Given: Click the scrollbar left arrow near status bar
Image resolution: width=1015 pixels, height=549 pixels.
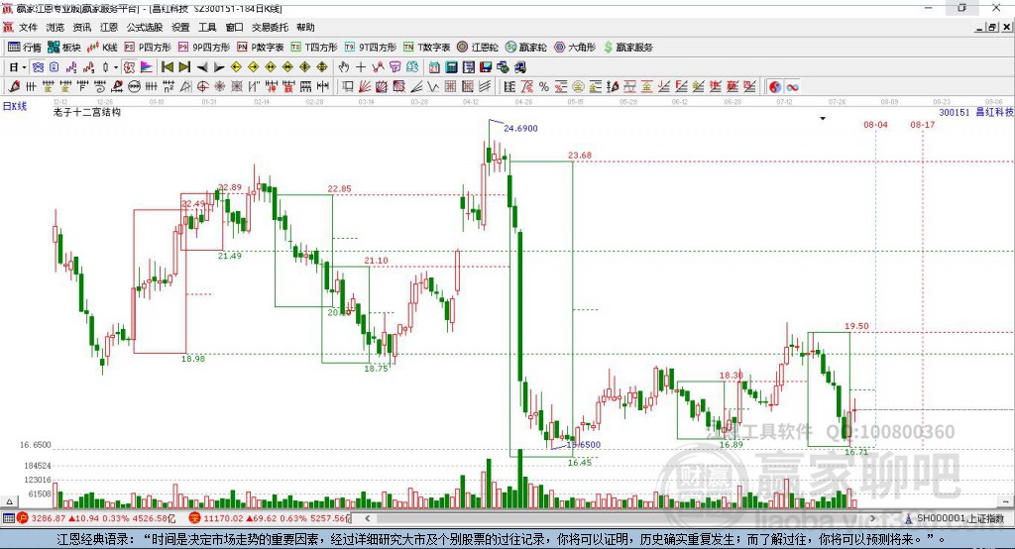Looking at the screenshot, I should click(368, 518).
